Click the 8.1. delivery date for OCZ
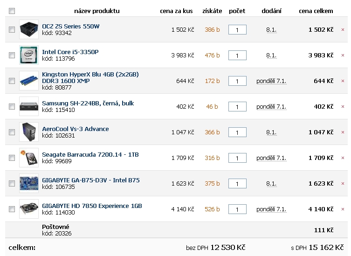This screenshot has height=256, width=351. [x=271, y=30]
